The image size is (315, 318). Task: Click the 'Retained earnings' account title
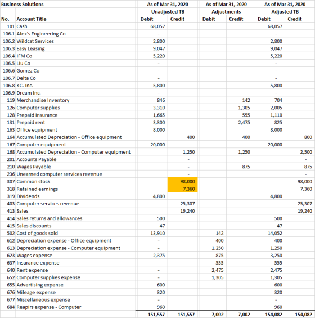(x=37, y=189)
